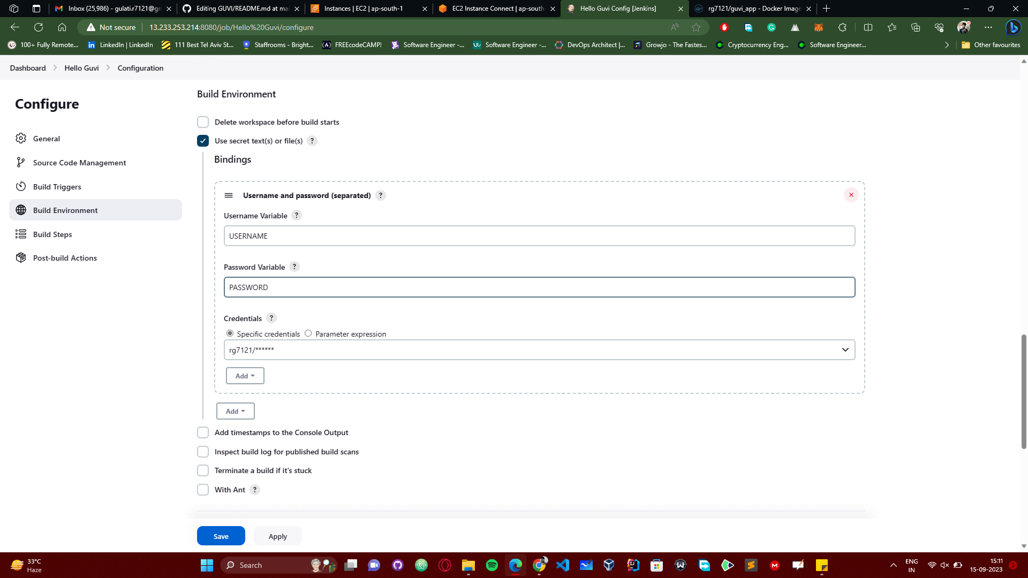Viewport: 1028px width, 578px height.
Task: Check Add timestamps to the Console Output
Action: tap(203, 432)
